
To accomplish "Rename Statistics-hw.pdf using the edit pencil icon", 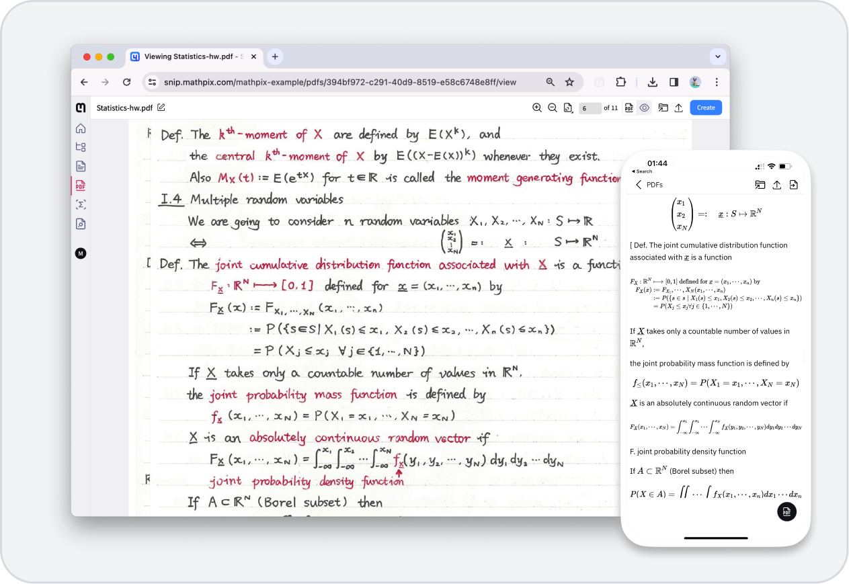I will [x=161, y=108].
